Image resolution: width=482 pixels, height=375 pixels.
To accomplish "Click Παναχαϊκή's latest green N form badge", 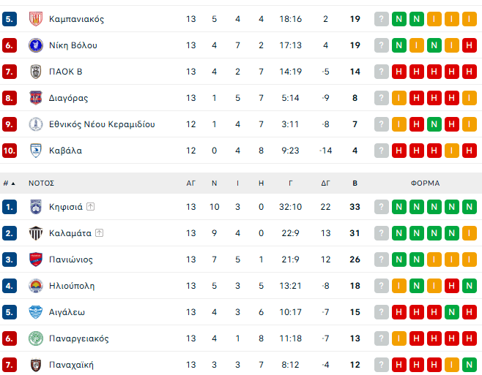I will [470, 365].
